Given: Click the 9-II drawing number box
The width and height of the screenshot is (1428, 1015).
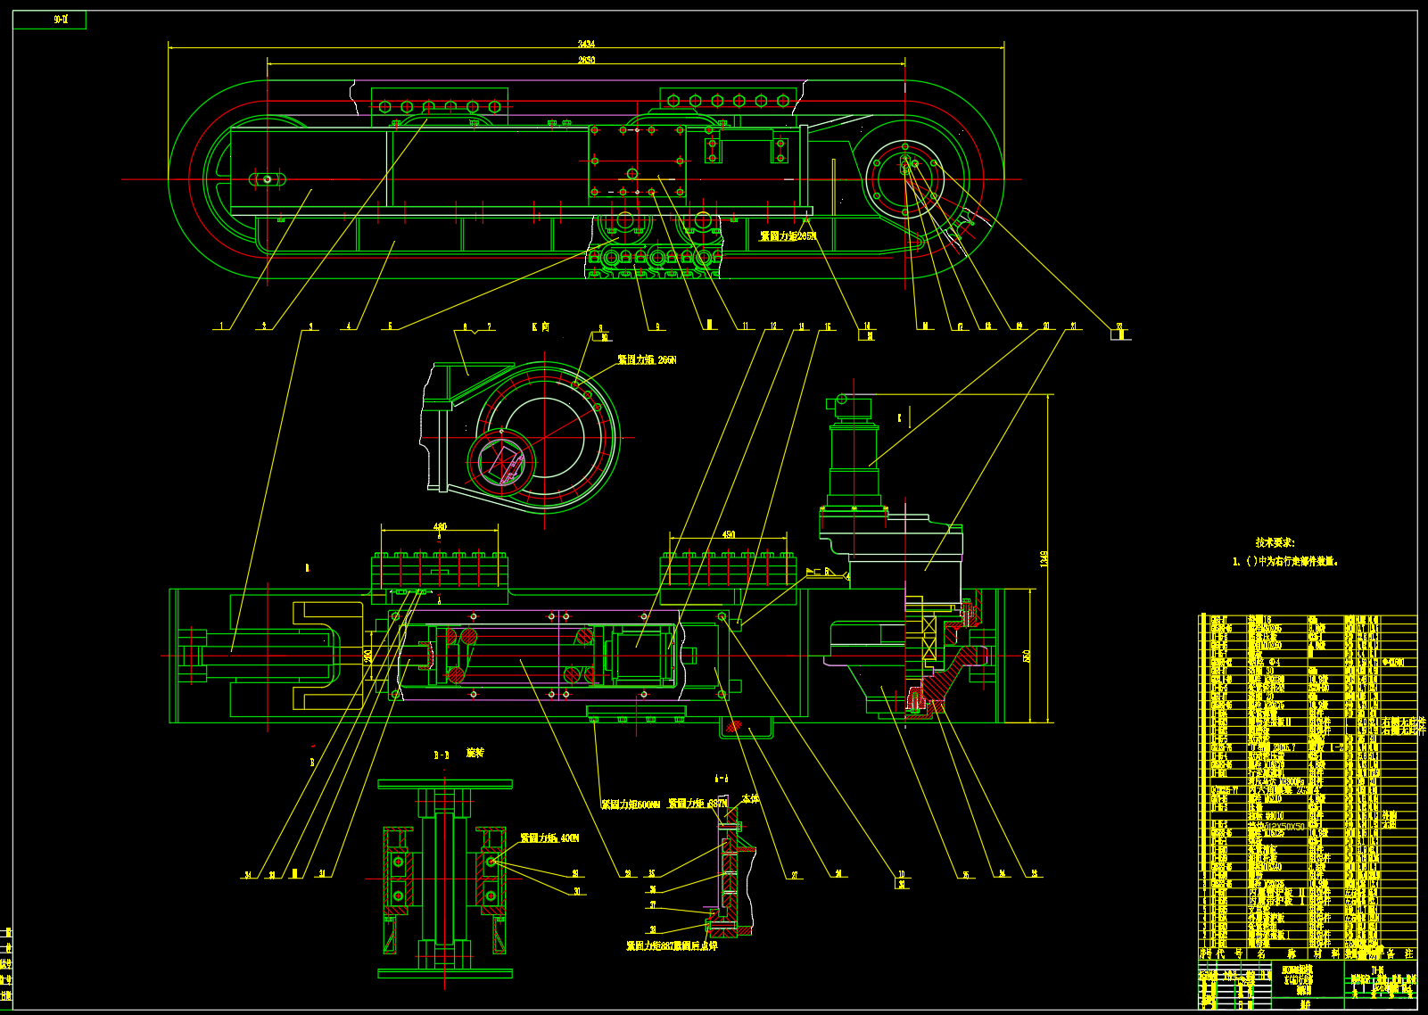Looking at the screenshot, I should click(59, 20).
